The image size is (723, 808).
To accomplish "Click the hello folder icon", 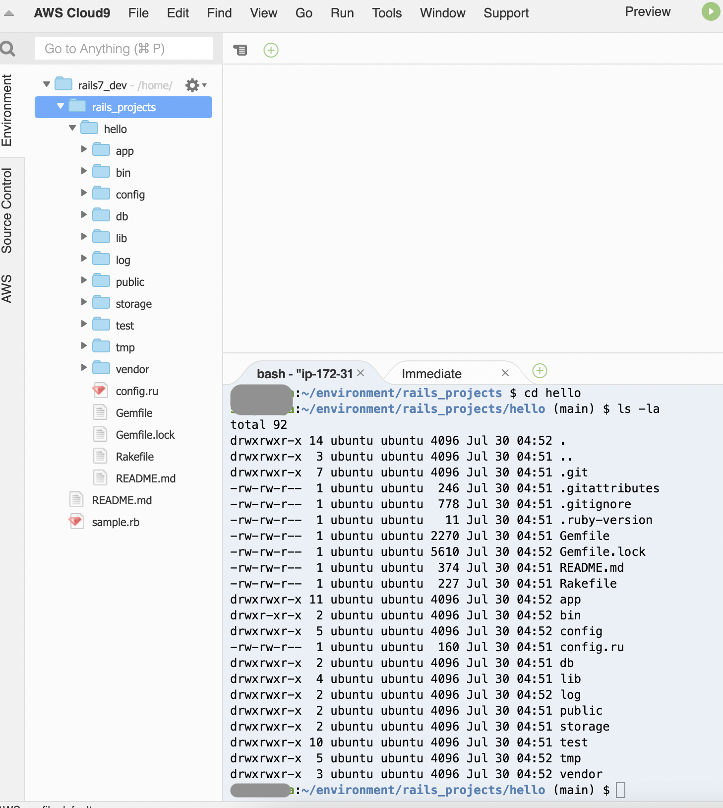I will coord(89,128).
